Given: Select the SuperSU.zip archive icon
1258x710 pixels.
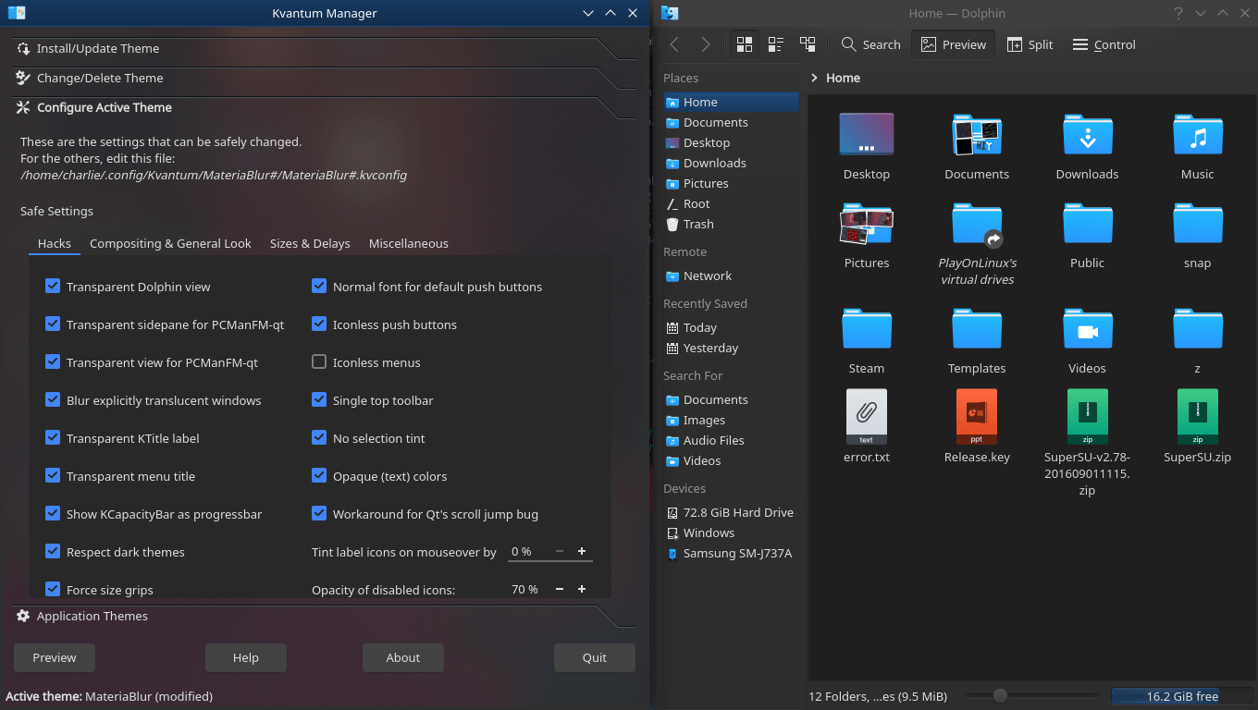Looking at the screenshot, I should pos(1197,417).
